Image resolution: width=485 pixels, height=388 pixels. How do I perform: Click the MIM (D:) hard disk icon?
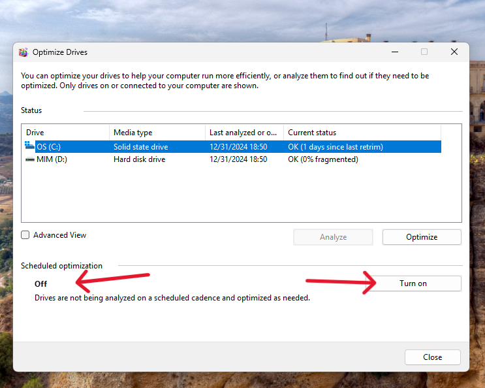coord(29,159)
